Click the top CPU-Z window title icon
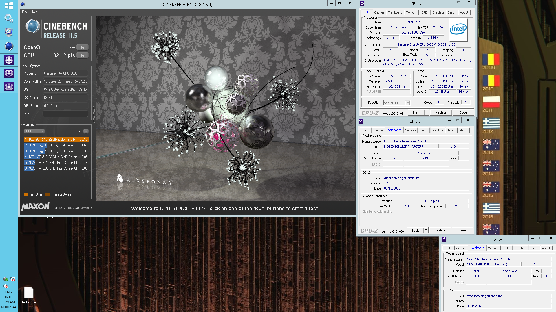556x312 pixels. click(362, 3)
